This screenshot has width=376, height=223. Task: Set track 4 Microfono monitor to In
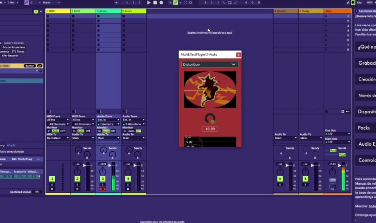click(125, 131)
